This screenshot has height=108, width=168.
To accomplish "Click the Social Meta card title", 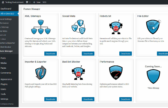I will click(x=69, y=16).
